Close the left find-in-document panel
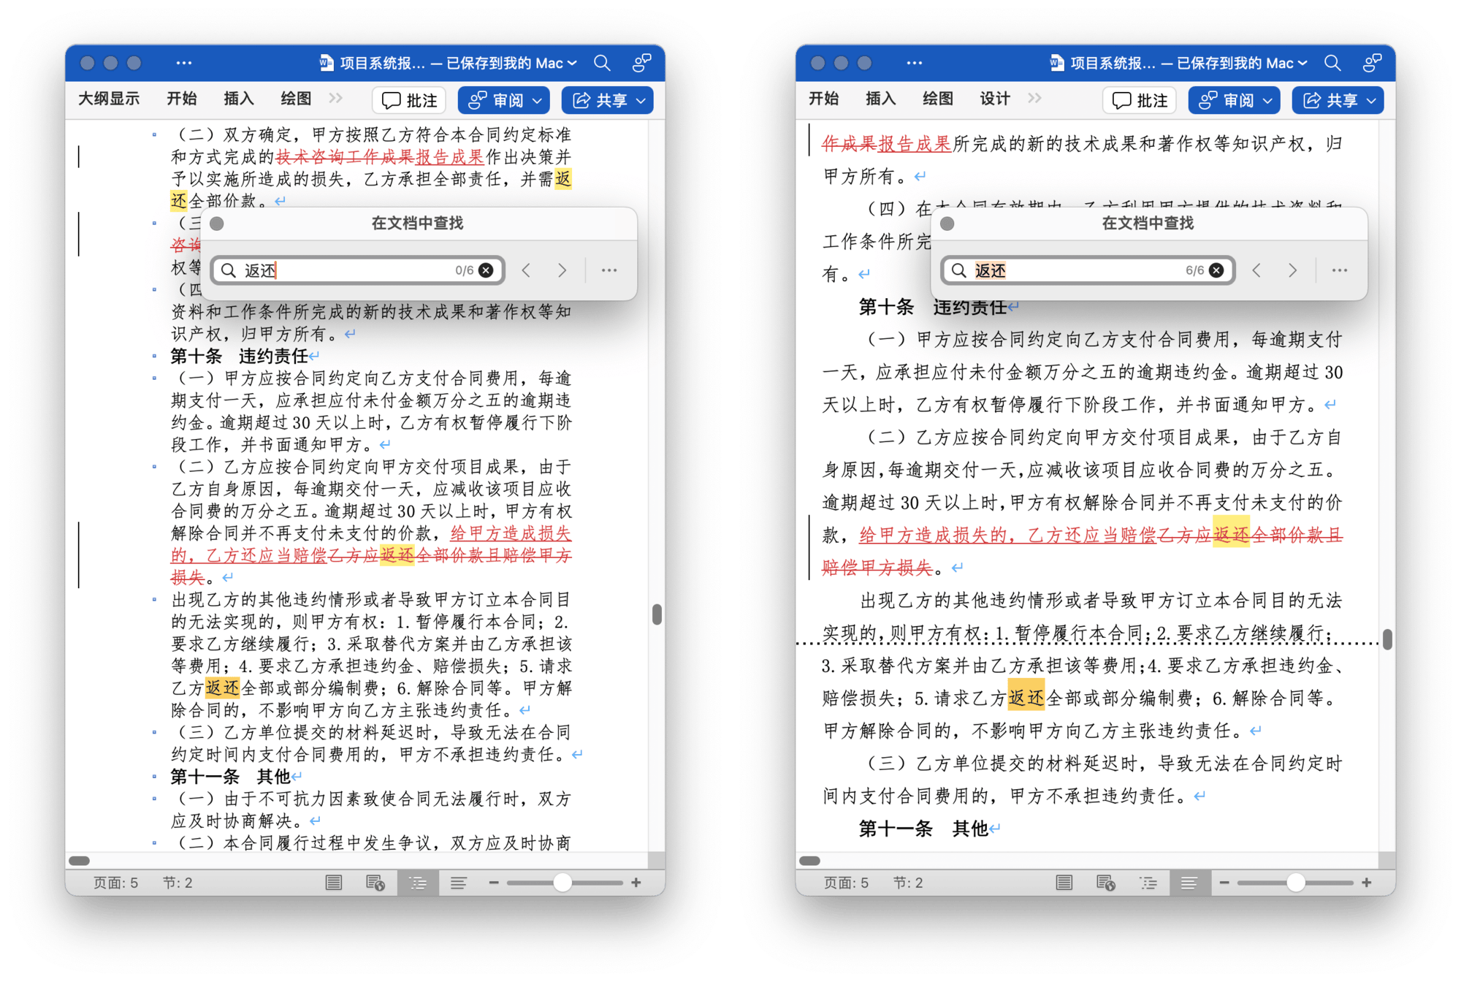The height and width of the screenshot is (982, 1461). [217, 224]
